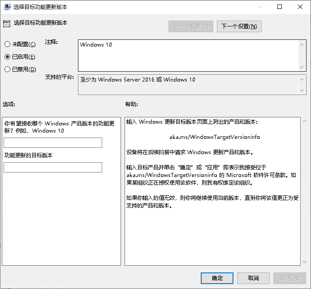Screen dimensions: 311x289
Task: Click the up arrow of the 支持的平台 scrollbar
Action: pyautogui.click(x=302, y=79)
